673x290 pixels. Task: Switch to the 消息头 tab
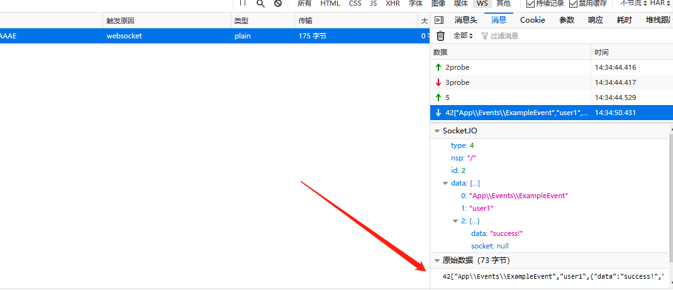point(465,20)
